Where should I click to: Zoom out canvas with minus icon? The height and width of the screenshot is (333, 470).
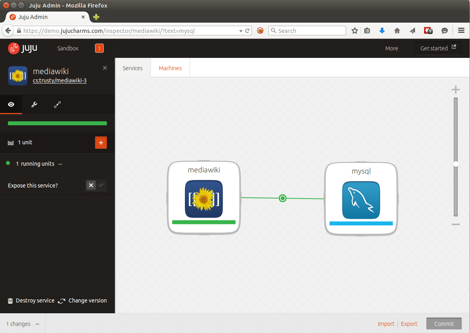[456, 224]
